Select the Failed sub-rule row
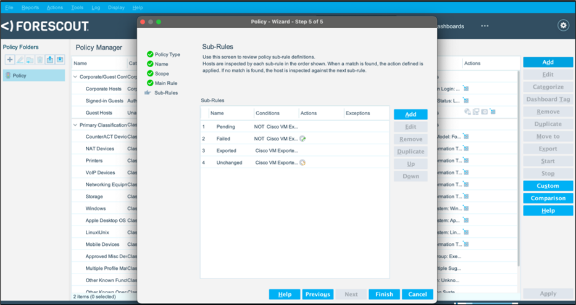The width and height of the screenshot is (576, 305). click(294, 139)
